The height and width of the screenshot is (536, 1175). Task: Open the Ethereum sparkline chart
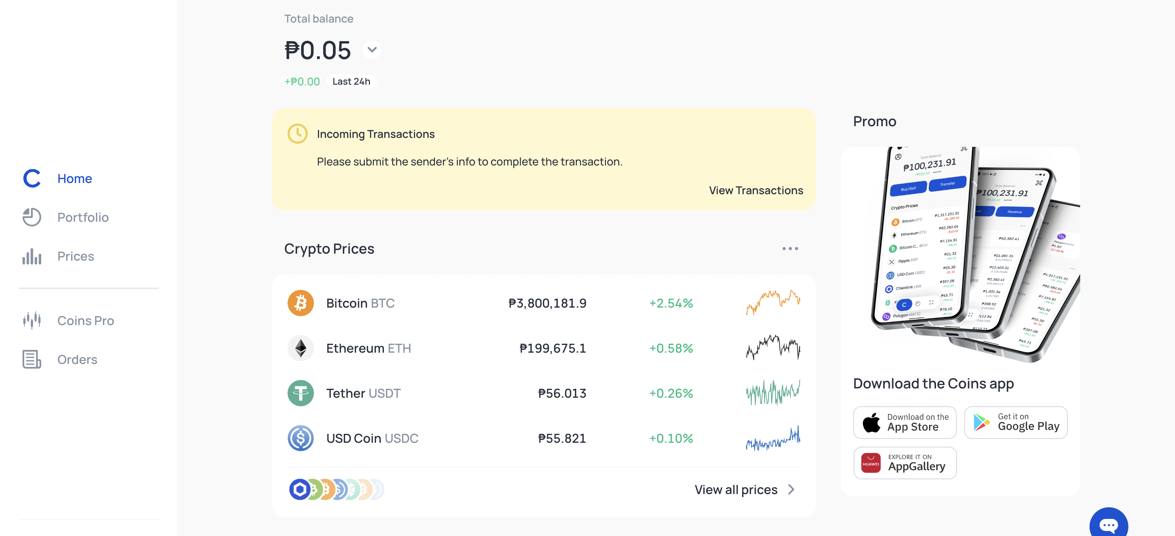coord(773,348)
